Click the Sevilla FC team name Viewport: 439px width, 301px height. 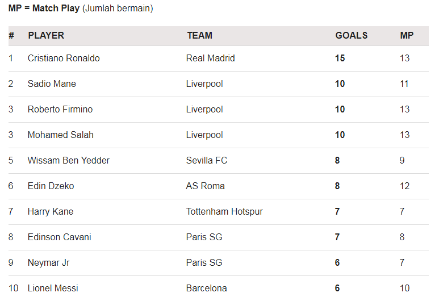tap(207, 160)
